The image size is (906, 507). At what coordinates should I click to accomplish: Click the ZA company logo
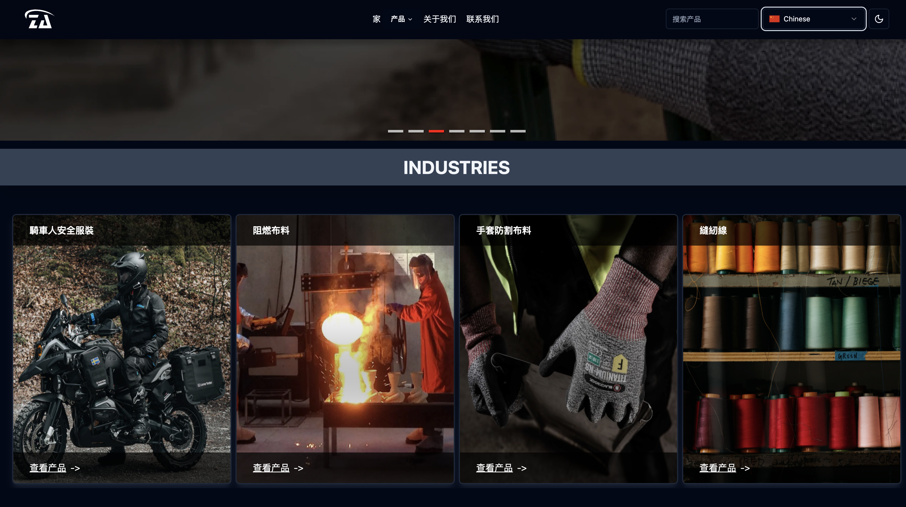(x=39, y=19)
